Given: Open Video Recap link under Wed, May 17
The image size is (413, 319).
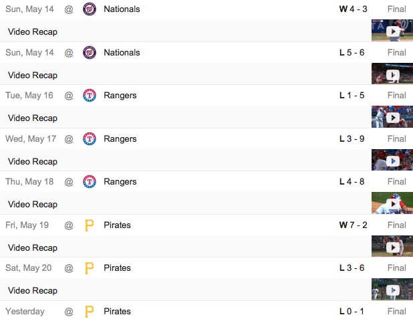Looking at the screenshot, I should pyautogui.click(x=33, y=161).
